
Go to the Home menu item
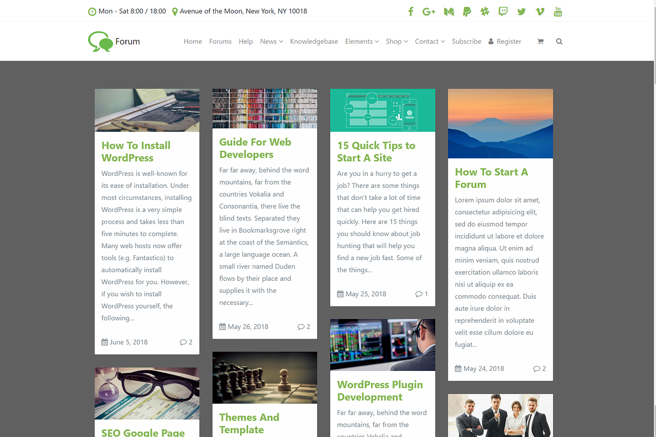(192, 42)
